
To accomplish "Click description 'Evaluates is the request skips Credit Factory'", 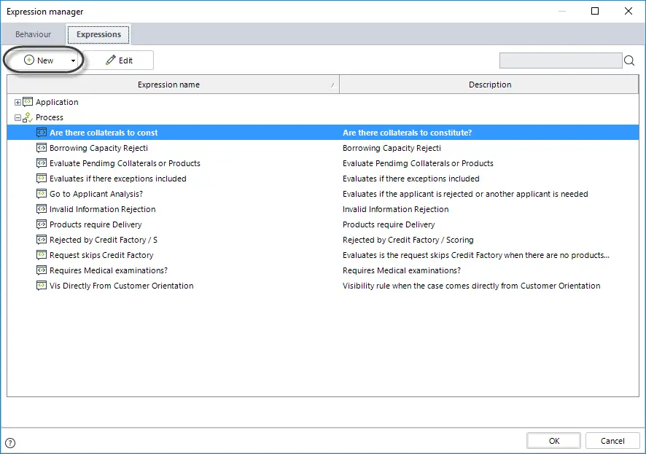I will tap(476, 255).
